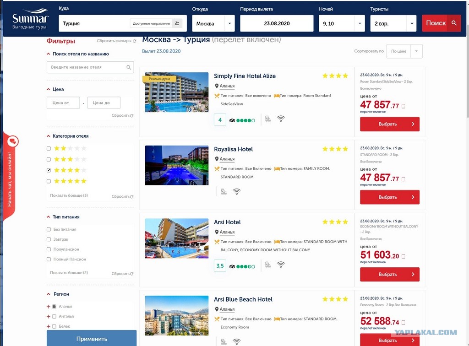Open Royalisa Hotel photo thumbnail
Screen dimensions: 469x346
177,165
